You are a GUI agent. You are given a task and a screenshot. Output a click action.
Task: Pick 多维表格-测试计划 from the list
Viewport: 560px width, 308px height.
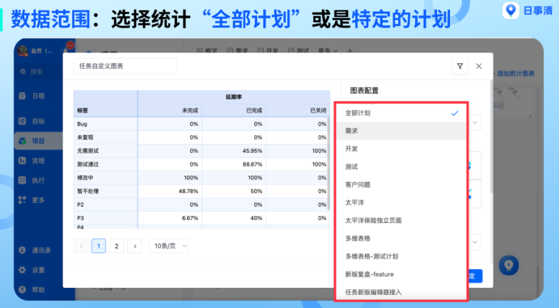click(401, 256)
